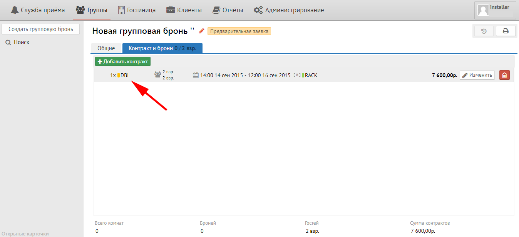Edit booking title with red pencil icon
Screen dimensions: 519x237
201,31
